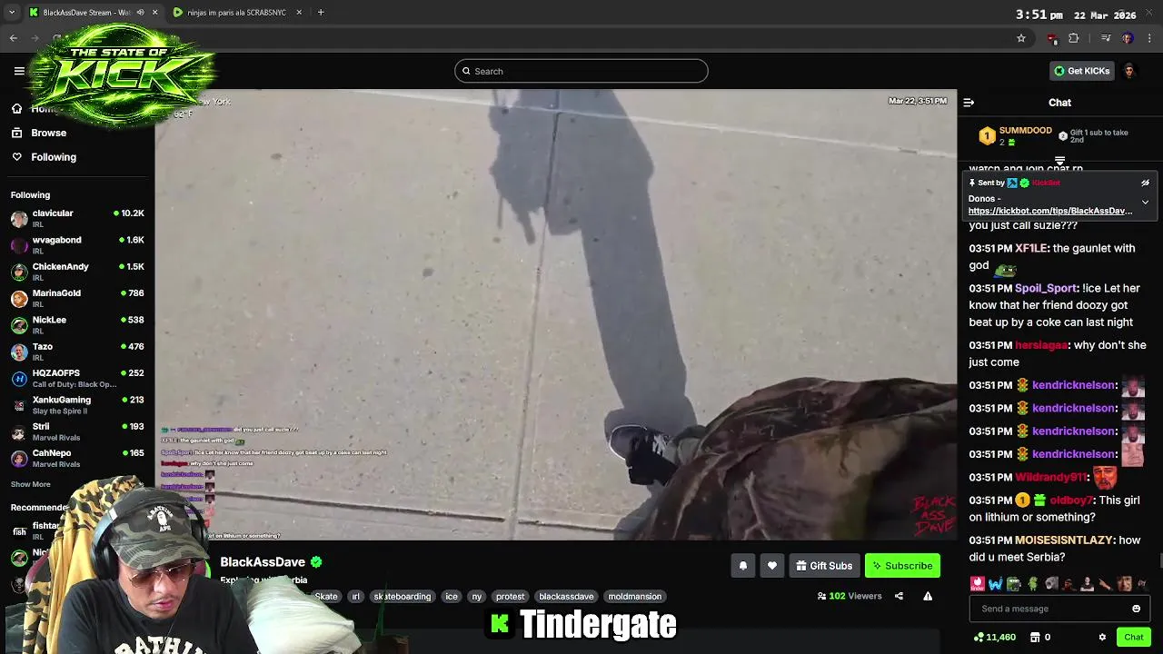Insert the green Pepe camera emote
Image resolution: width=1163 pixels, height=654 pixels.
1014,584
